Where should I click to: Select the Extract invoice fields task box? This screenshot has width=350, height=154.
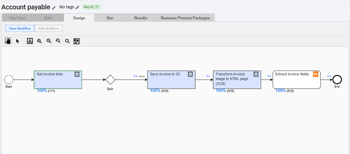coord(297,80)
